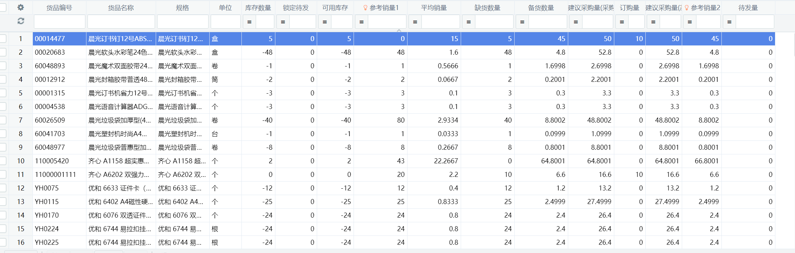
Task: Click the 规格 filter input box
Action: (x=182, y=22)
